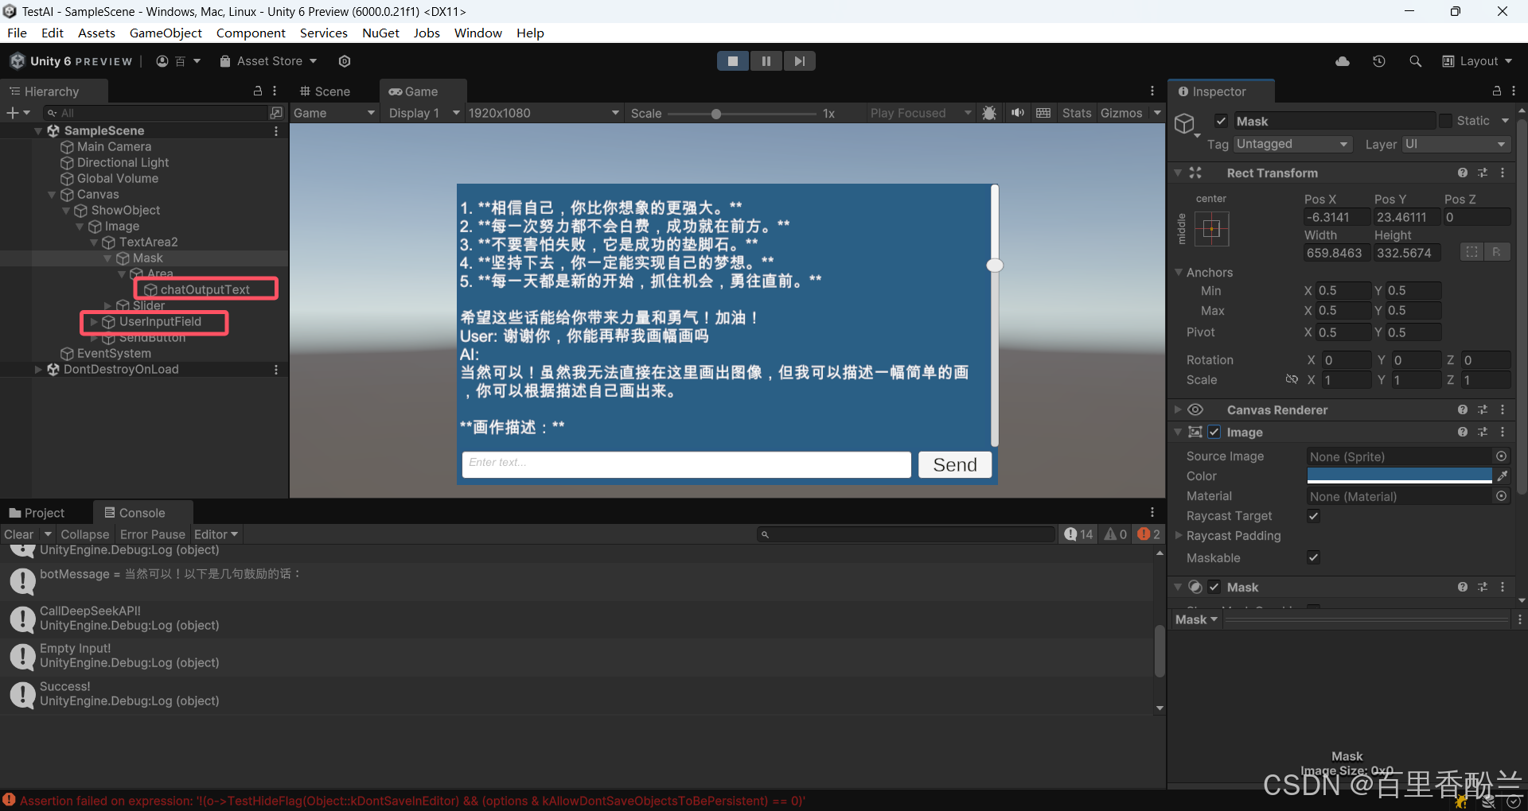The height and width of the screenshot is (811, 1528).
Task: Click the Image Color swatch
Action: click(x=1399, y=475)
